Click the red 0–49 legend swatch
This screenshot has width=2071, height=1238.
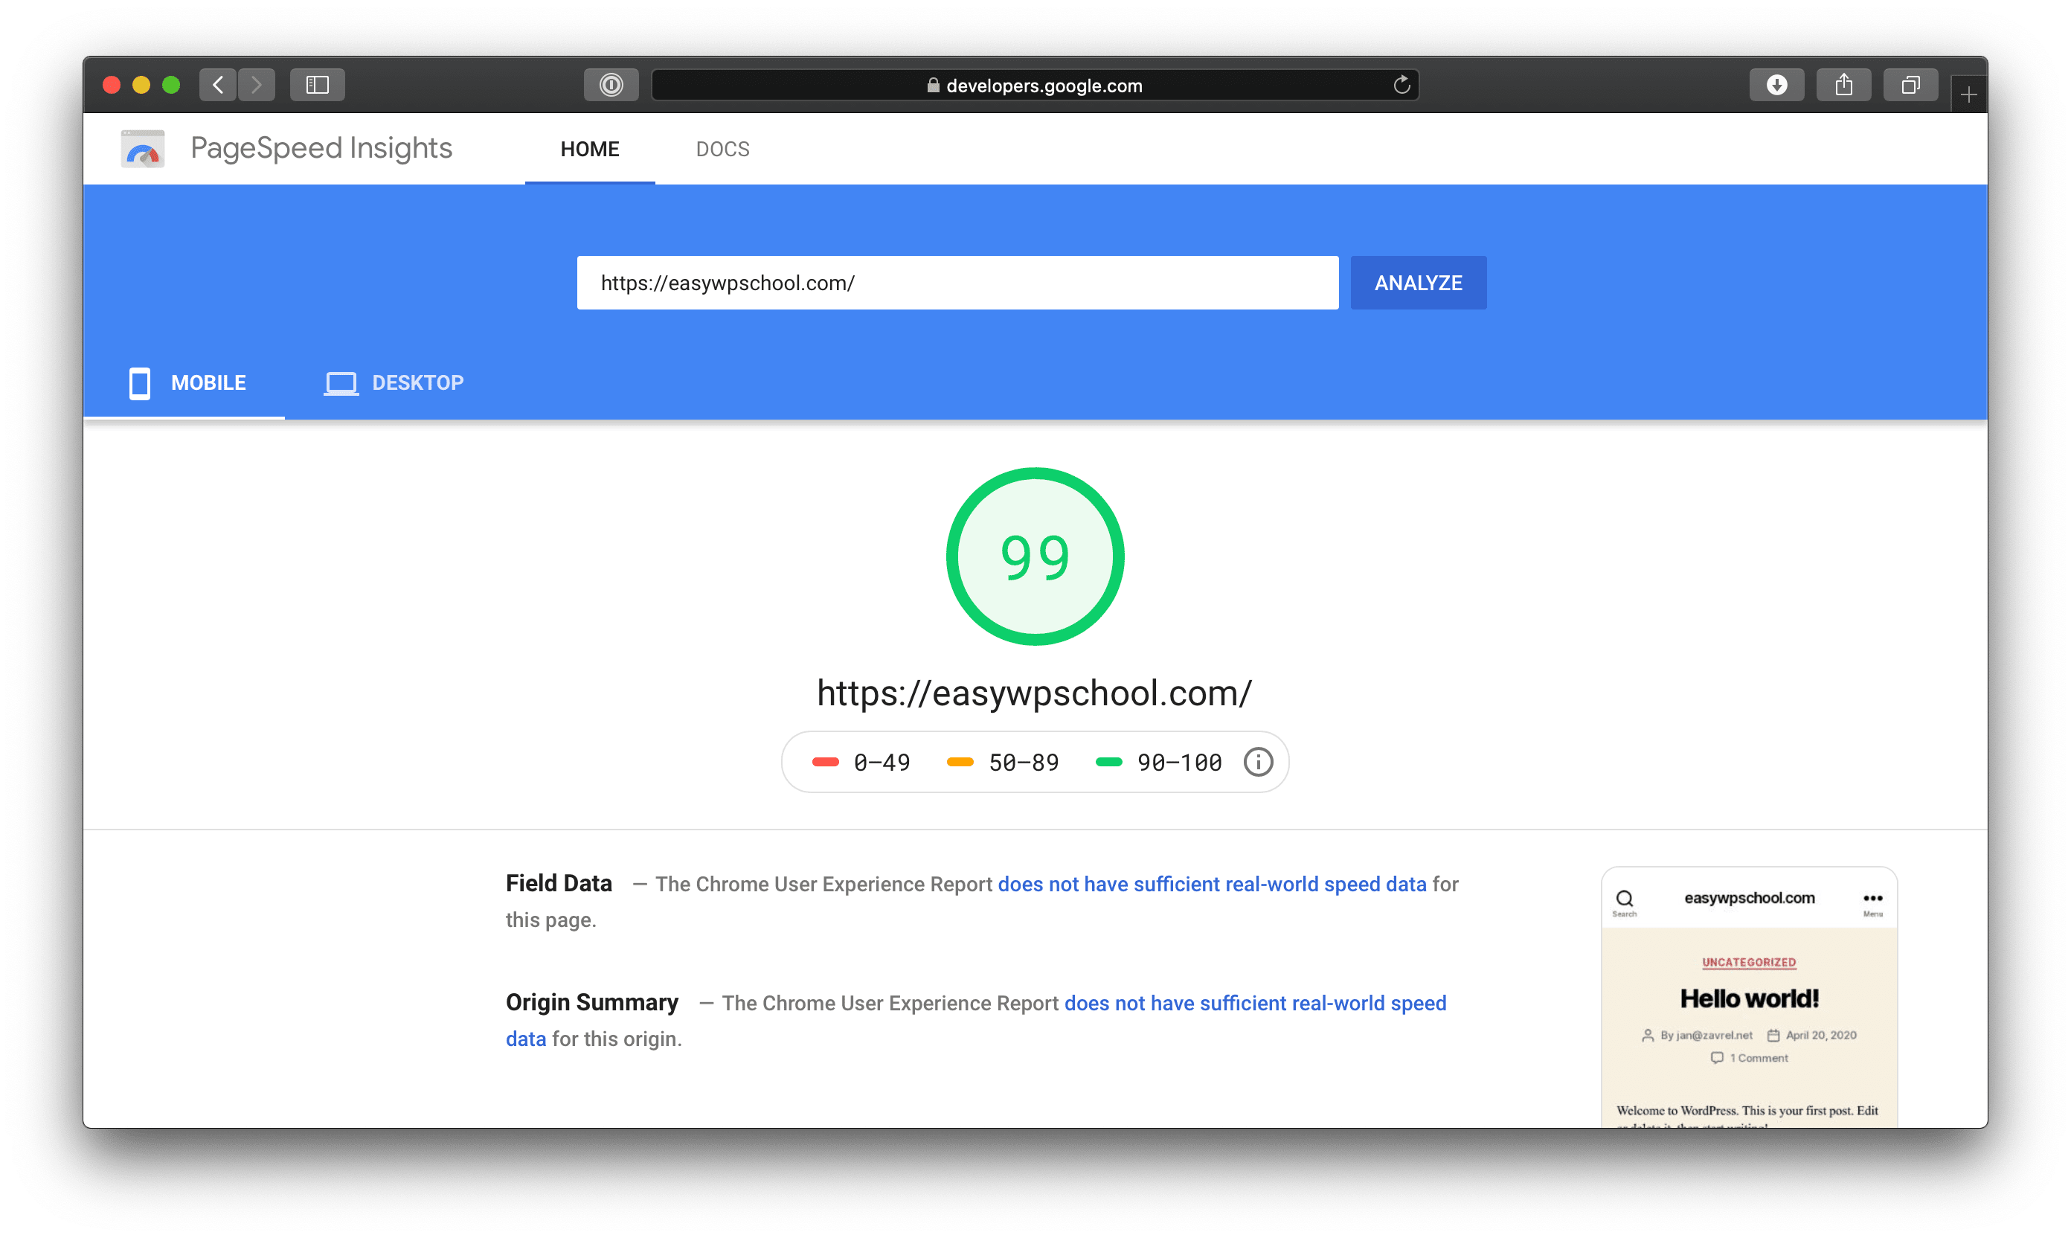(x=825, y=762)
